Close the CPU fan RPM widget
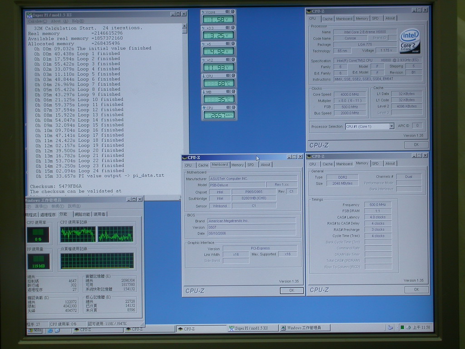465x349 pixels. (234, 107)
